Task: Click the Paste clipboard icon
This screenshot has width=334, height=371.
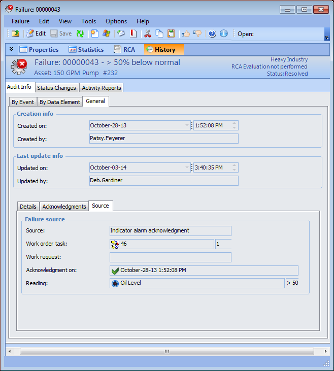Action: pos(171,33)
